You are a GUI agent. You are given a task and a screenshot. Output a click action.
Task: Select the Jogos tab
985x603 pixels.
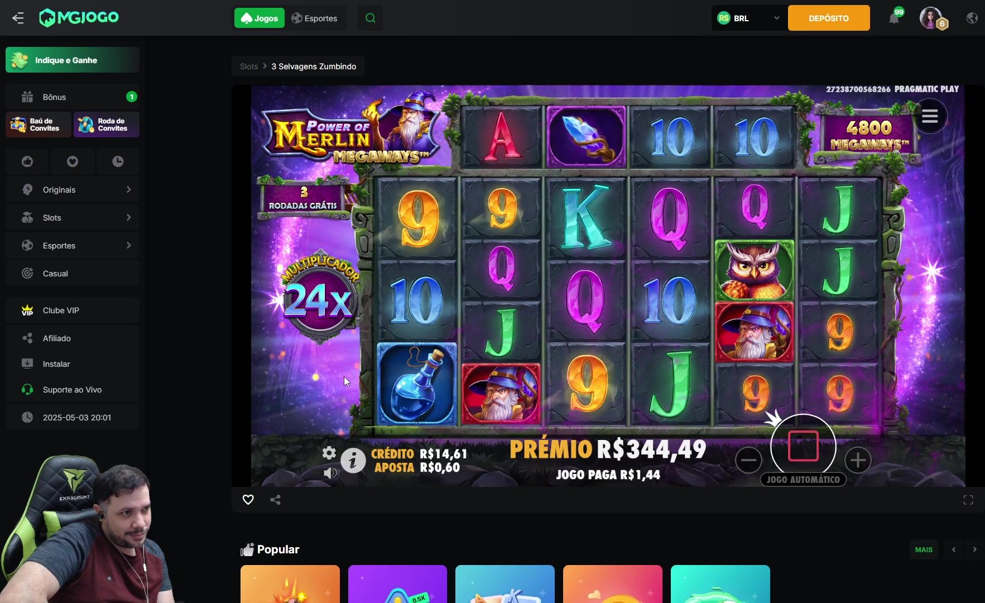260,18
